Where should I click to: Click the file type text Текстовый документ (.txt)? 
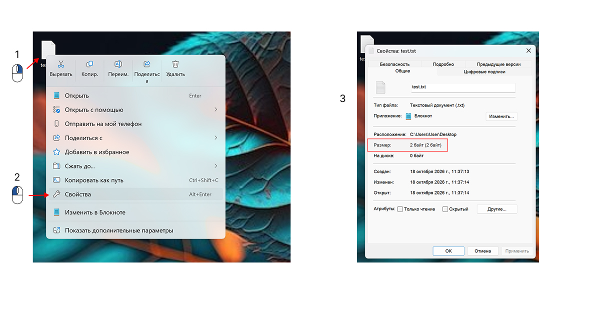[437, 105]
